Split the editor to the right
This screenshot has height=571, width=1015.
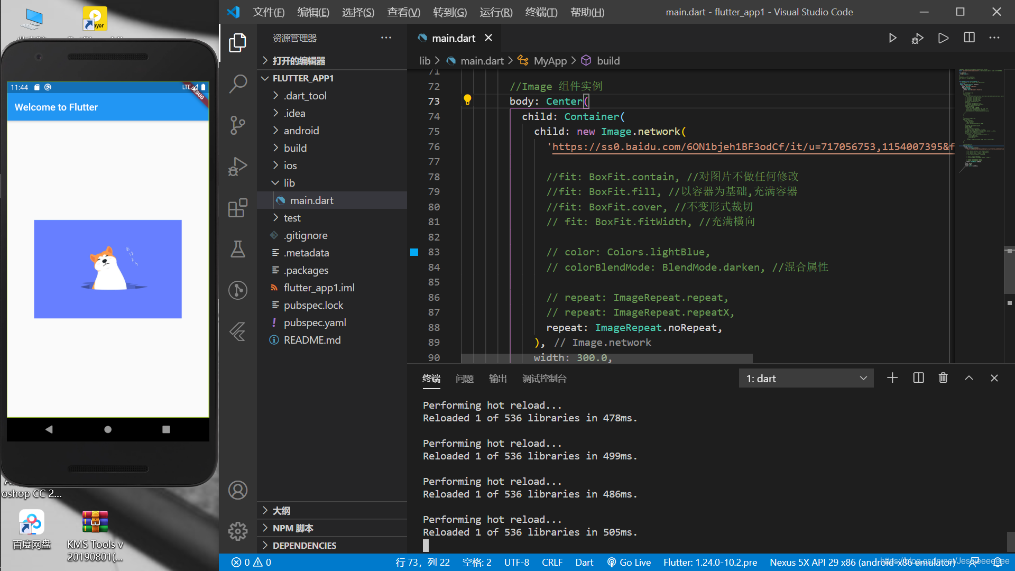(x=969, y=38)
